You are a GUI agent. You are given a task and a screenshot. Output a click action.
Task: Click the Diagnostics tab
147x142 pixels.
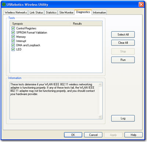(83, 12)
